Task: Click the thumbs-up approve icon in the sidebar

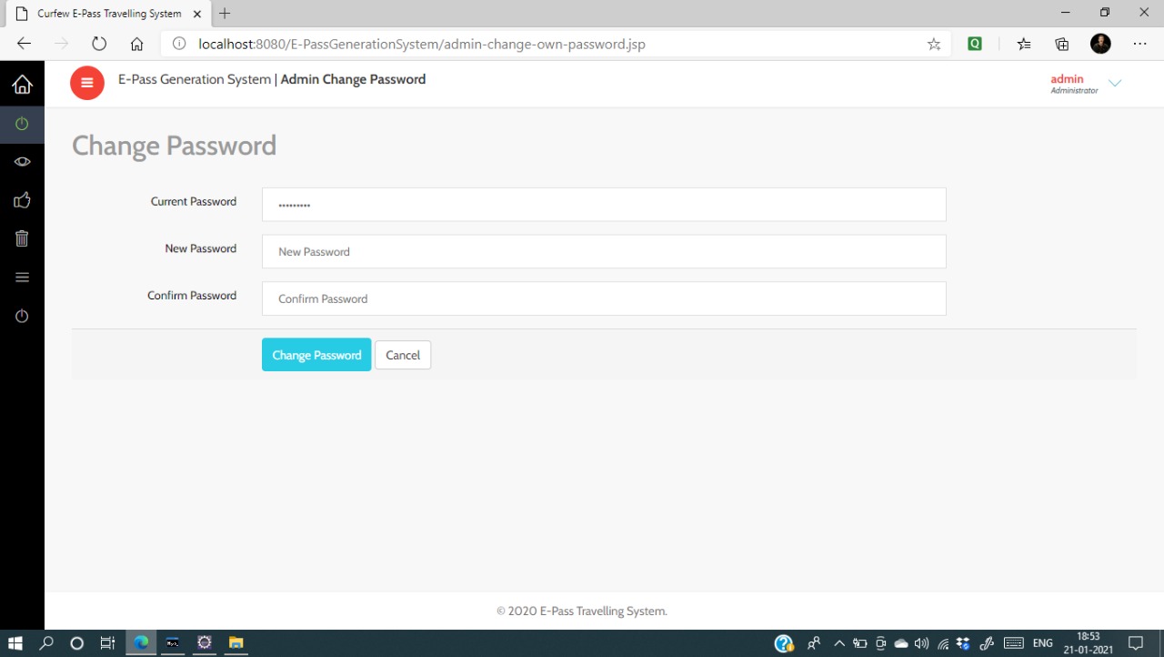Action: pyautogui.click(x=22, y=200)
